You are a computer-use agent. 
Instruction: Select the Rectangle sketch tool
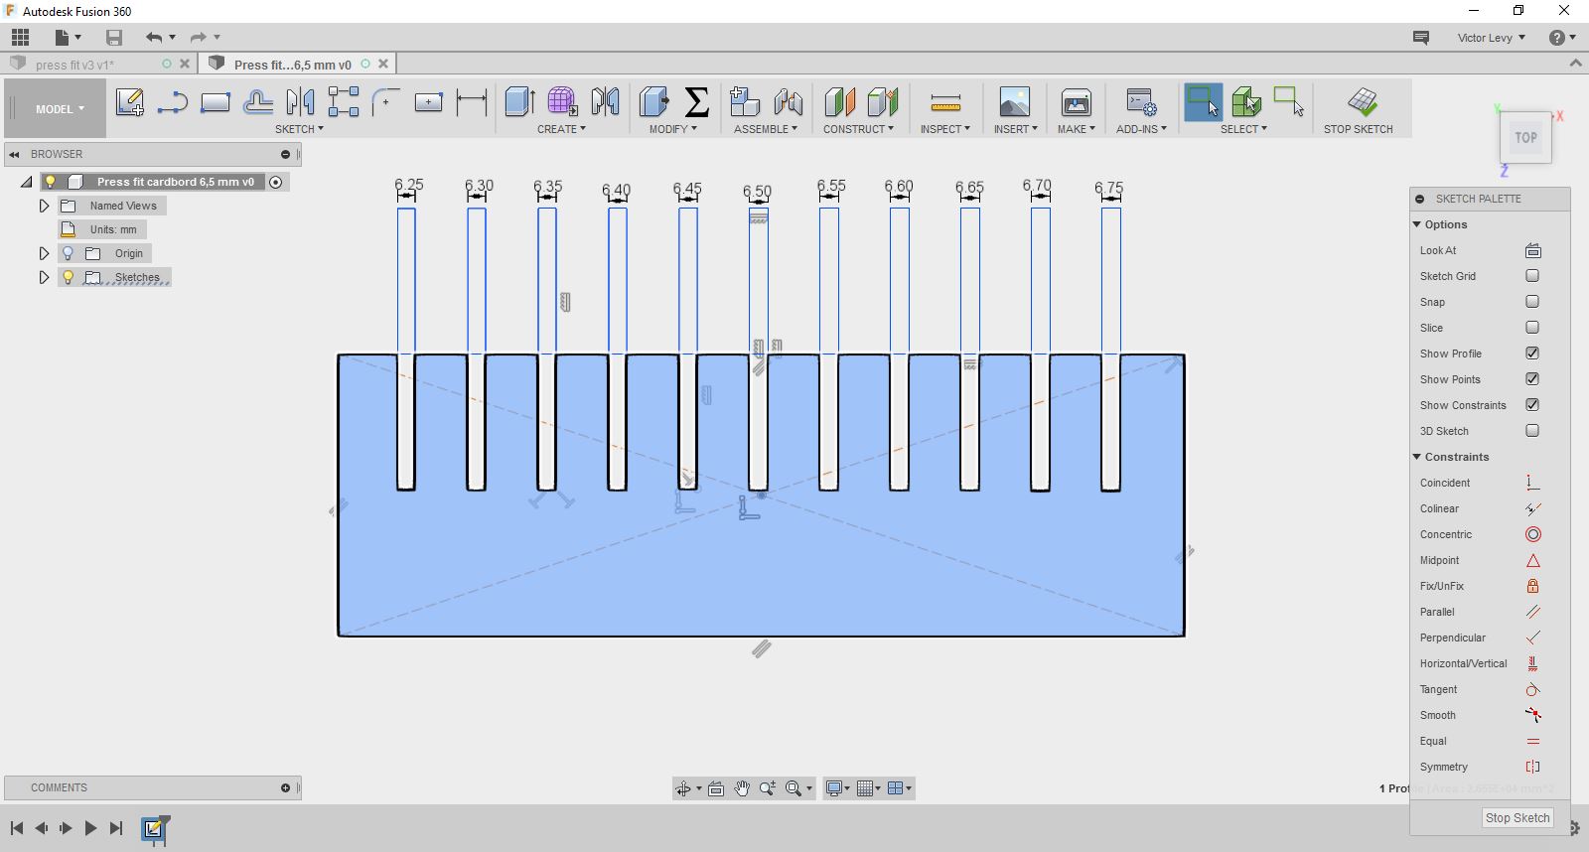tap(215, 102)
